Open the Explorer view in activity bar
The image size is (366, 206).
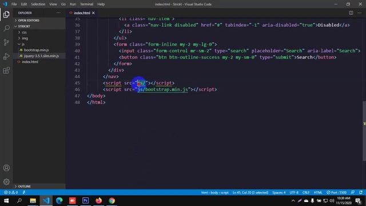(x=6, y=14)
